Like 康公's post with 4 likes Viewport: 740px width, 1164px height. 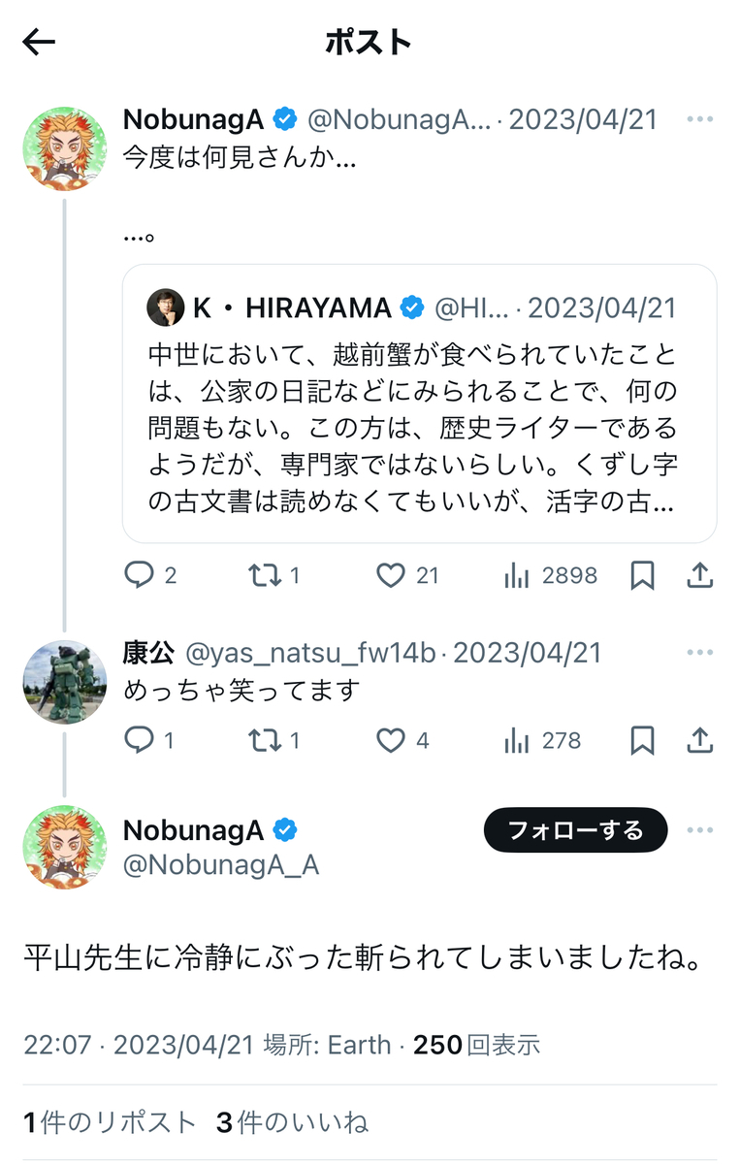tap(391, 741)
